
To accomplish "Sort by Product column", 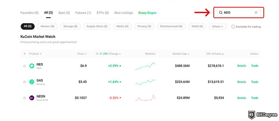I will [35, 54].
